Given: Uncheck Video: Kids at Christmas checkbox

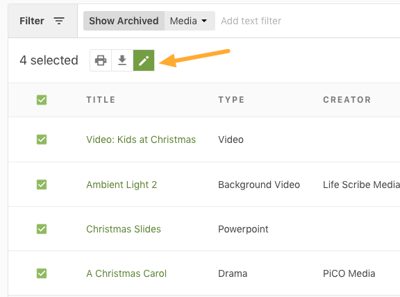Looking at the screenshot, I should [42, 139].
